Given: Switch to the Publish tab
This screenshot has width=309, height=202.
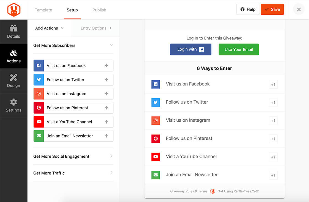Looking at the screenshot, I should (x=99, y=10).
